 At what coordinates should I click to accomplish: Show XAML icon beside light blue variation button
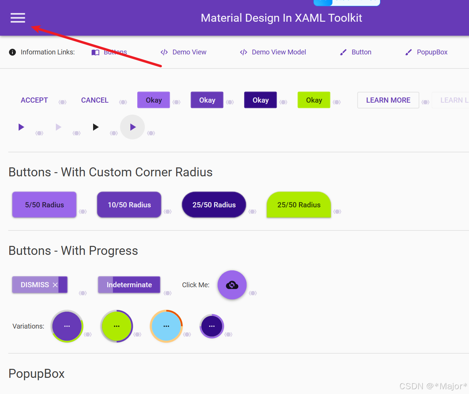pos(187,334)
